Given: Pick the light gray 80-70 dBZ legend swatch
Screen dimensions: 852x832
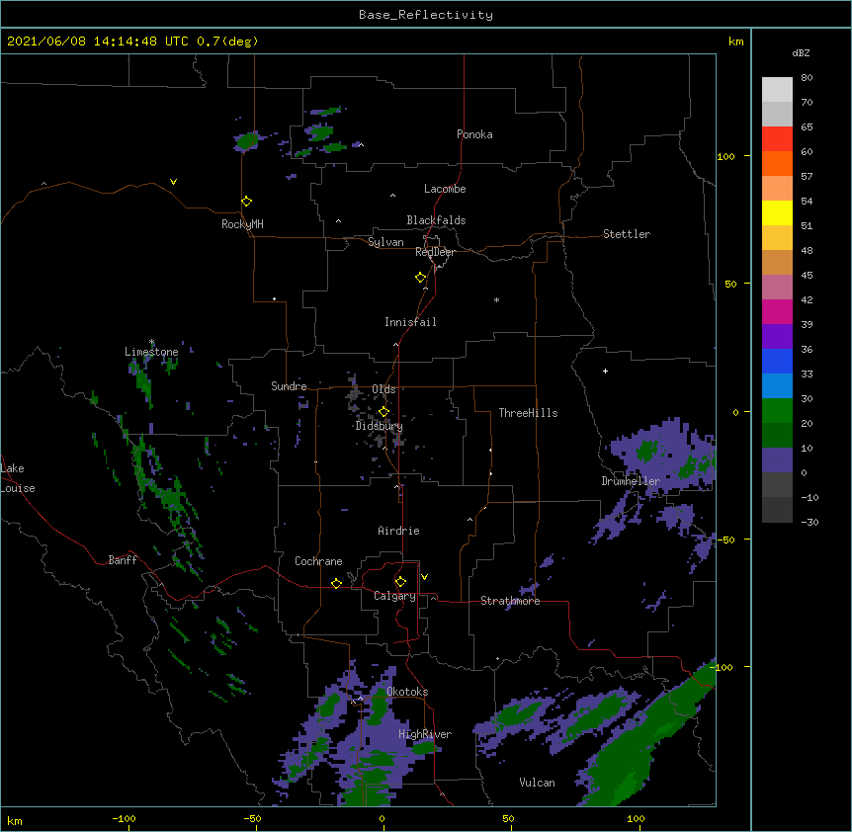Looking at the screenshot, I should click(x=777, y=89).
